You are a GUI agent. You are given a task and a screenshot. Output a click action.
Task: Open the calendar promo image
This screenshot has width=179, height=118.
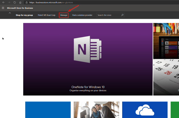click(x=166, y=77)
